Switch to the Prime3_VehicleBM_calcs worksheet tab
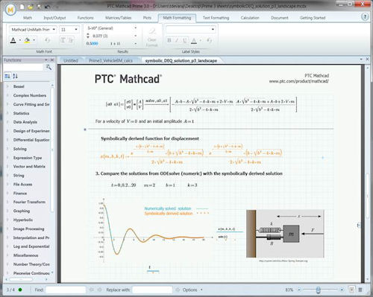The image size is (373, 297). coord(110,60)
